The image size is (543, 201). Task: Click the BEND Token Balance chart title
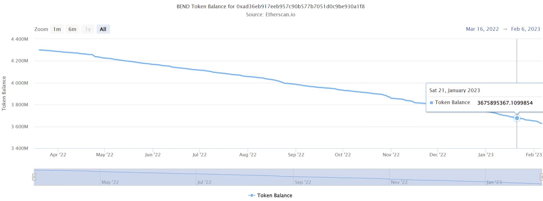click(x=270, y=6)
